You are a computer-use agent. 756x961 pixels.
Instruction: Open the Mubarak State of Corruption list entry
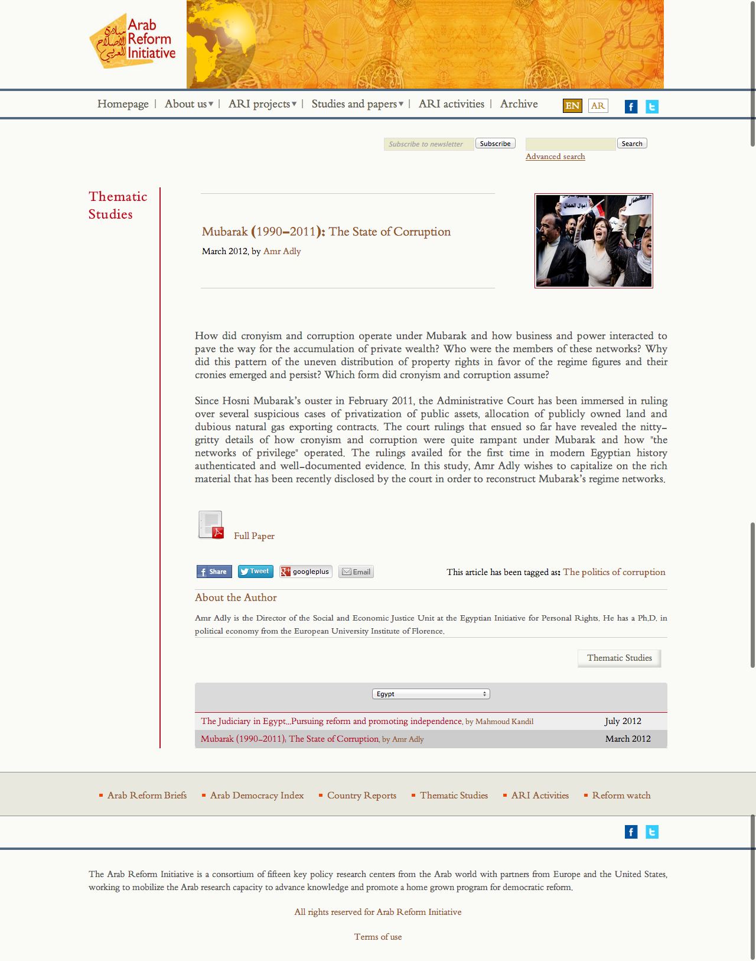pos(289,739)
